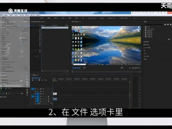Viewport: 172px width, 129px height.
Task: Select the clip bar in Effect Controls timeline
Action: pyautogui.click(x=55, y=28)
